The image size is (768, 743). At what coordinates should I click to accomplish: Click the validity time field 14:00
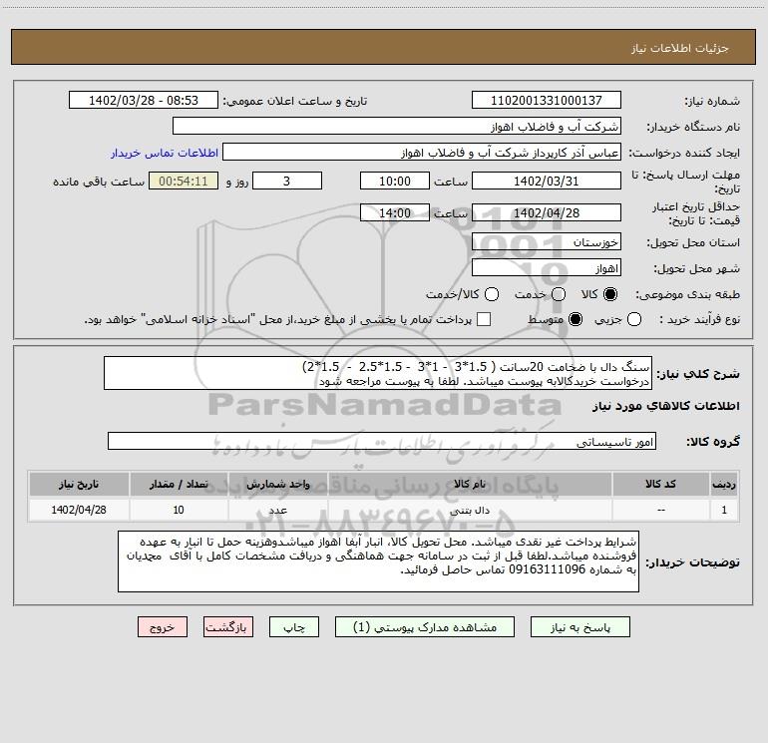pyautogui.click(x=395, y=213)
